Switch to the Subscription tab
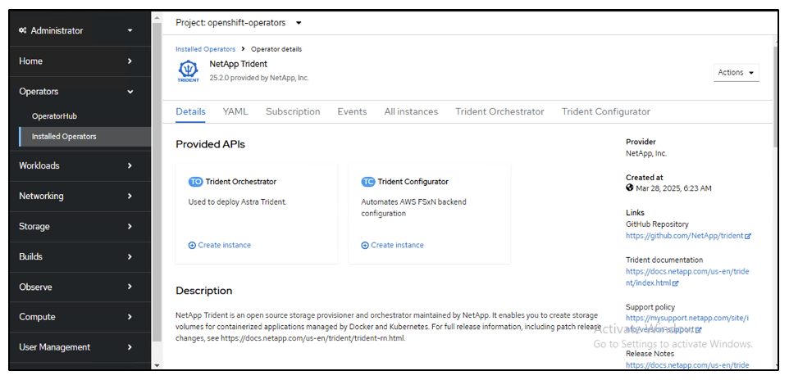This screenshot has width=789, height=380. click(x=293, y=111)
